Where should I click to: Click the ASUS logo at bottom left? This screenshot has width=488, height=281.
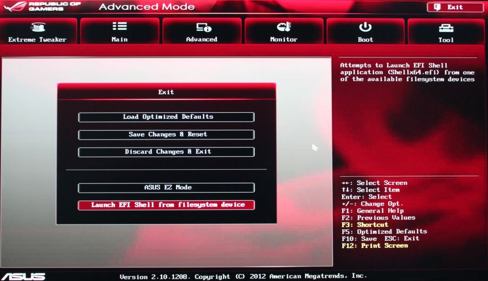[23, 276]
